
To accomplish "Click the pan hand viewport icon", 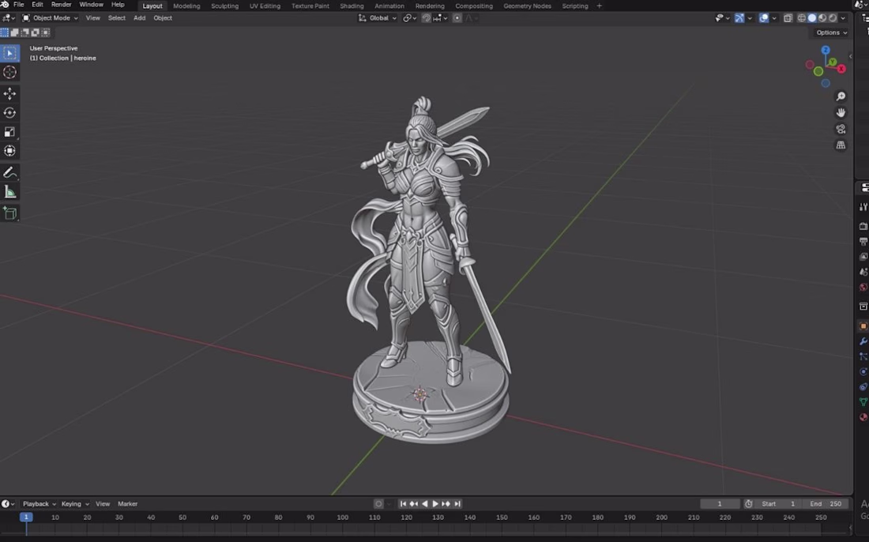I will (841, 112).
